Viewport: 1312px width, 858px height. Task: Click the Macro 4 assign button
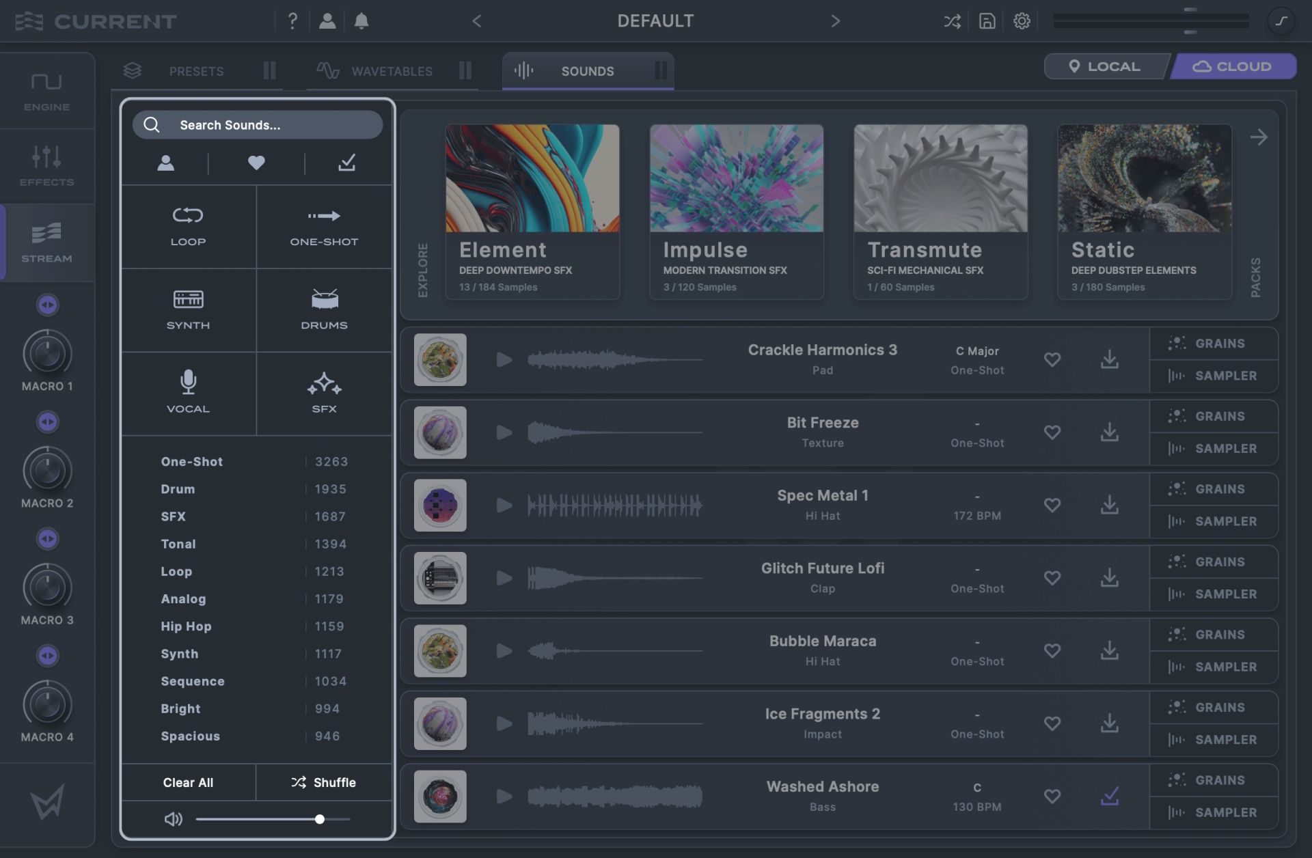pyautogui.click(x=47, y=656)
